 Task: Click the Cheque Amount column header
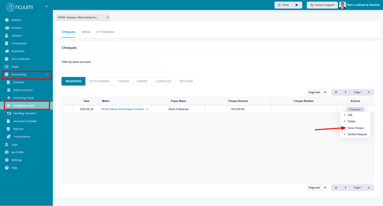pyautogui.click(x=238, y=101)
